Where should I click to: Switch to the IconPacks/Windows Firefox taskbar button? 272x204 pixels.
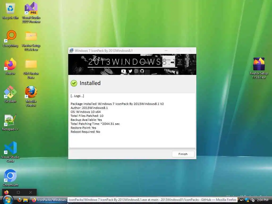(49, 200)
